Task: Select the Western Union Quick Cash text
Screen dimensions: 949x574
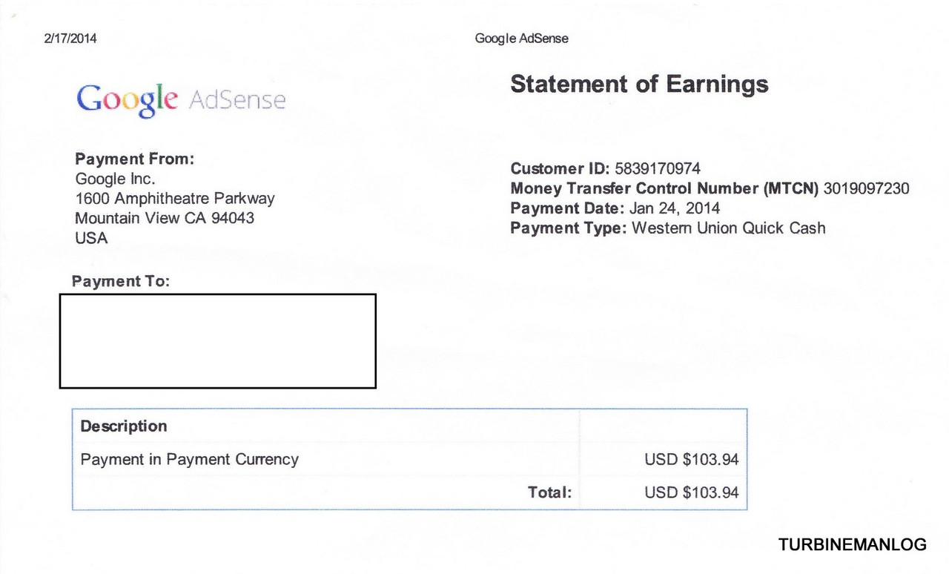Action: (x=728, y=228)
